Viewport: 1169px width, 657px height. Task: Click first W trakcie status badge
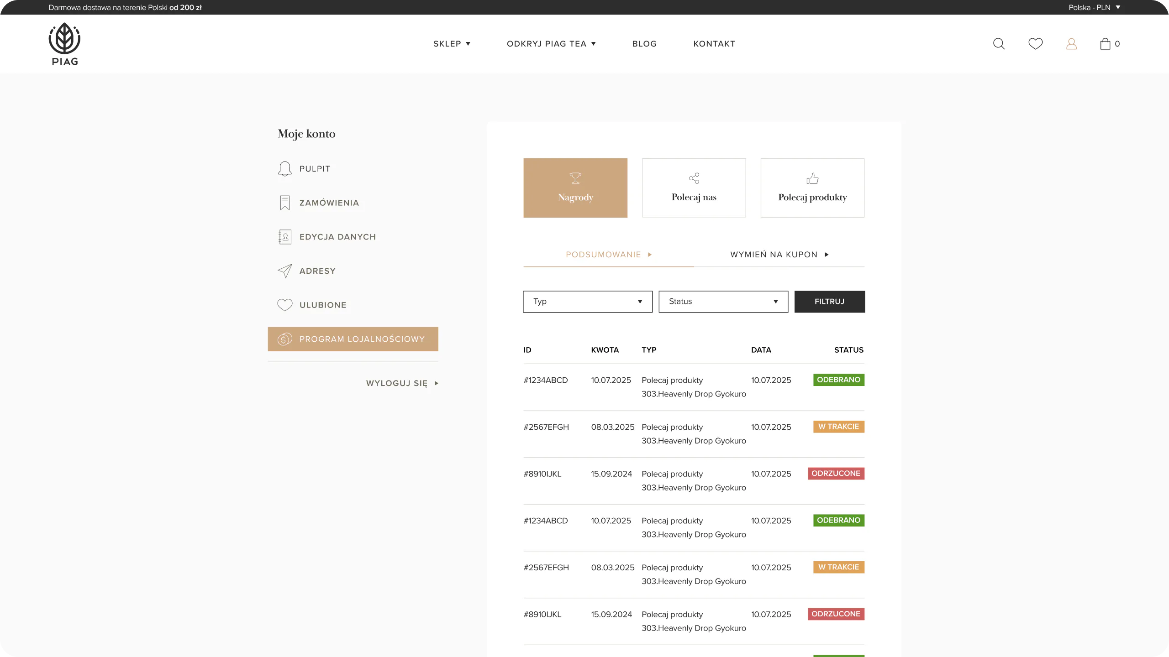click(839, 427)
